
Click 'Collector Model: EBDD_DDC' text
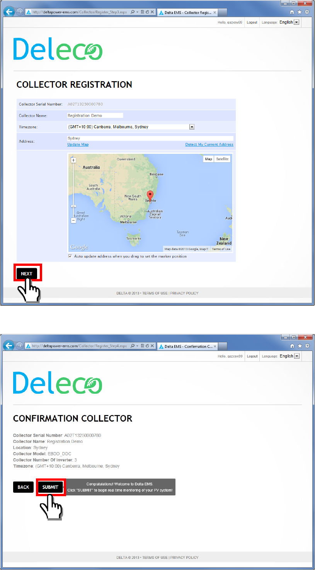pyautogui.click(x=42, y=454)
